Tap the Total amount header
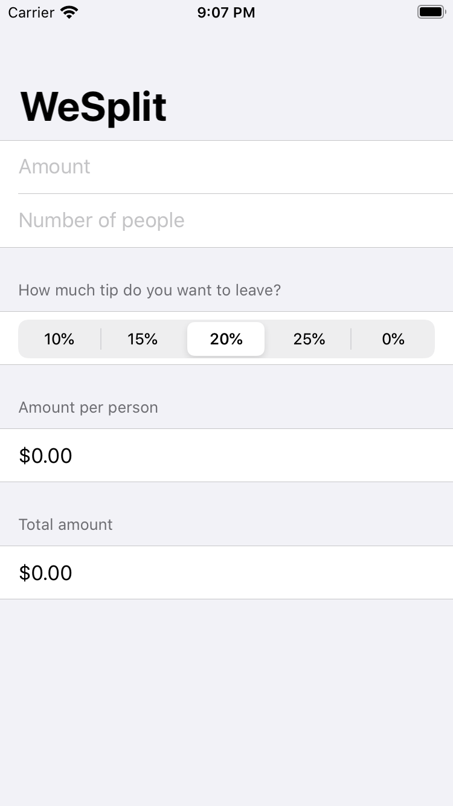Image resolution: width=453 pixels, height=806 pixels. pos(66,524)
